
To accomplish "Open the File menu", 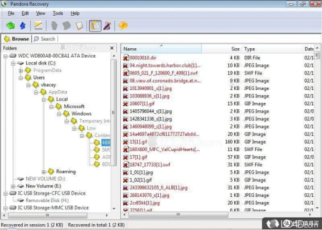I will click(11, 13).
